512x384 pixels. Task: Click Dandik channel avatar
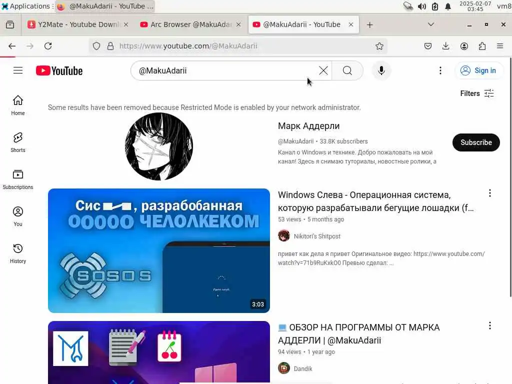tap(284, 368)
